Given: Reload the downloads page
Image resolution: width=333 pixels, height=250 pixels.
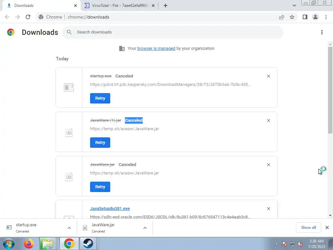Looking at the screenshot, I should coord(28,17).
